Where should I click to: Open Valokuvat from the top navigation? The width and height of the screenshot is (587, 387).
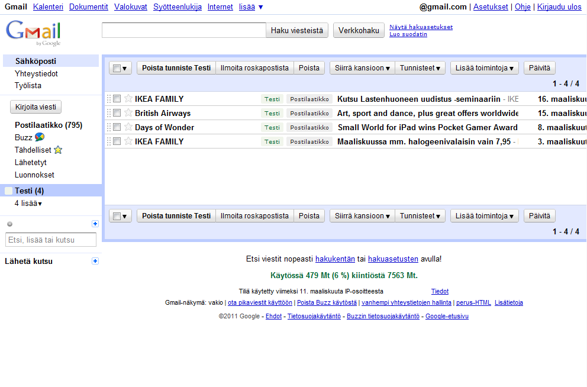coord(131,7)
